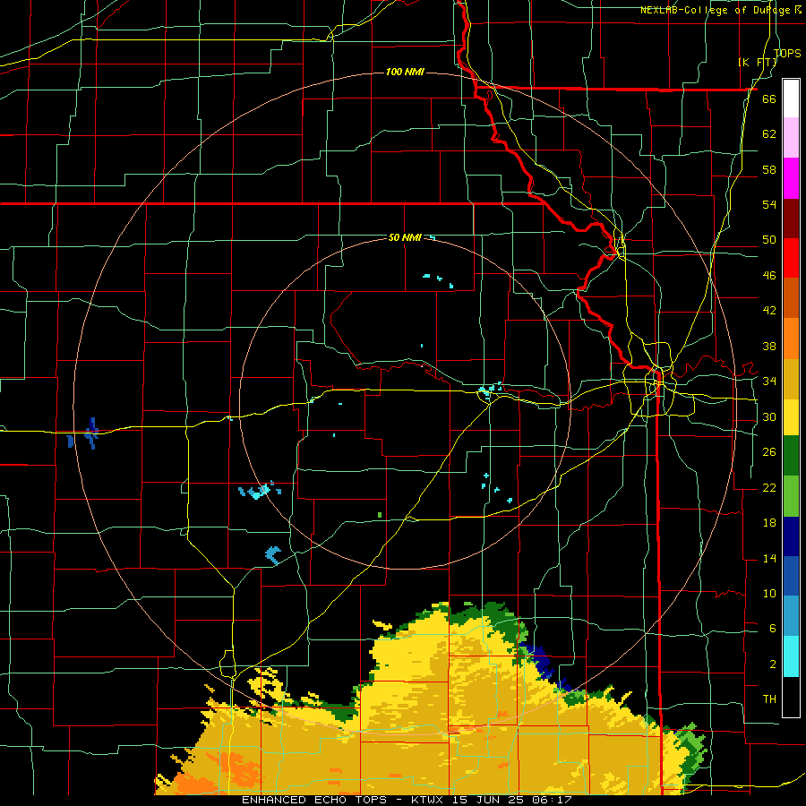Click the medium blue legend swatch

click(x=791, y=576)
